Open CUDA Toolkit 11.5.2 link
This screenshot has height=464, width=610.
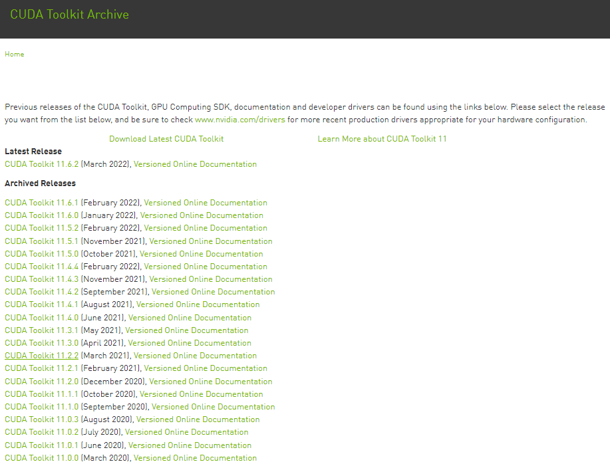click(x=42, y=228)
